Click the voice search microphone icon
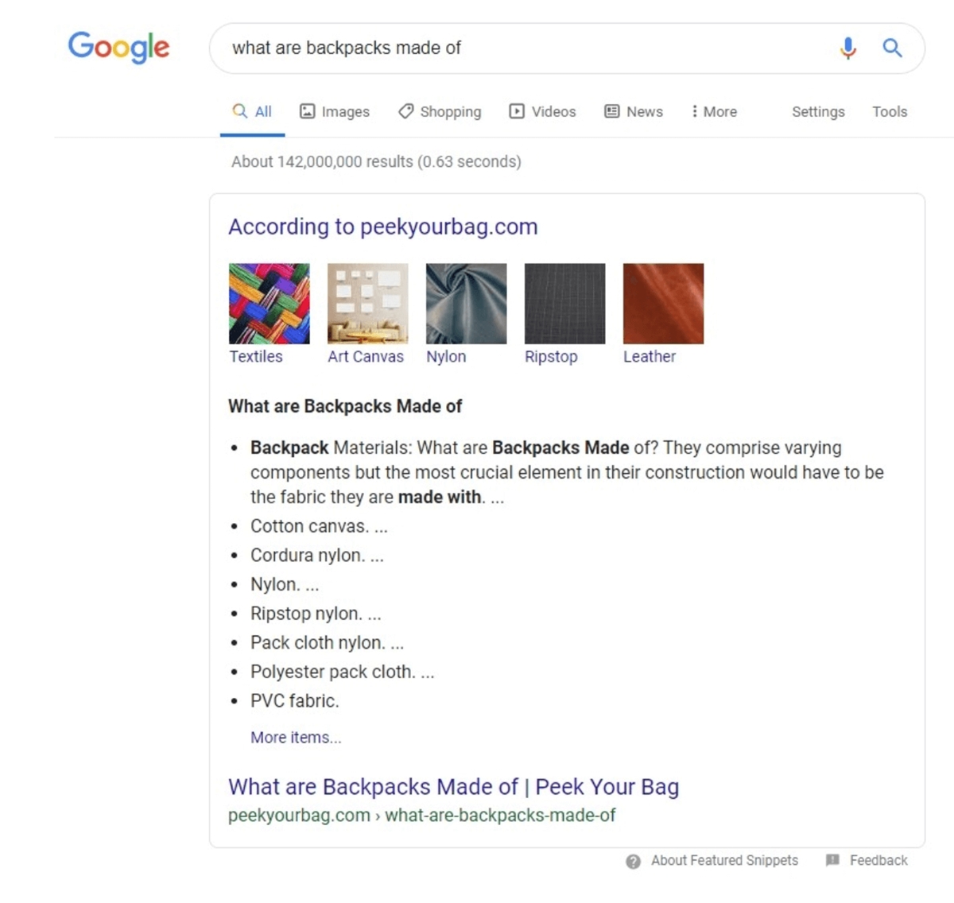 (x=848, y=48)
